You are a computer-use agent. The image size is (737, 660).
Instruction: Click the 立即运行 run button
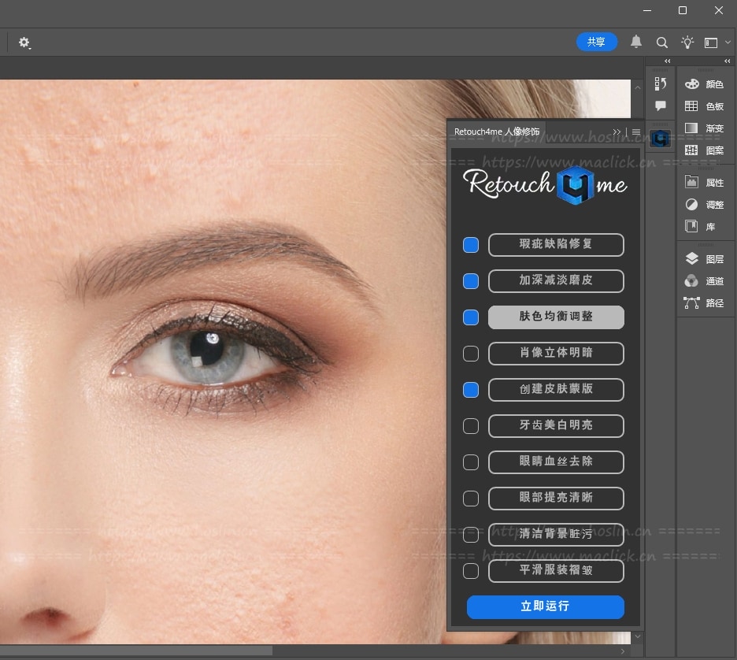545,606
